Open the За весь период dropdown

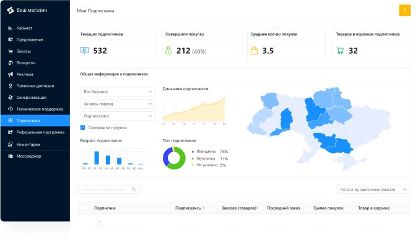[x=118, y=104]
